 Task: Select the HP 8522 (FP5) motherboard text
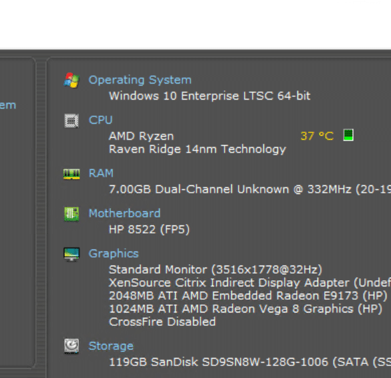pos(149,229)
